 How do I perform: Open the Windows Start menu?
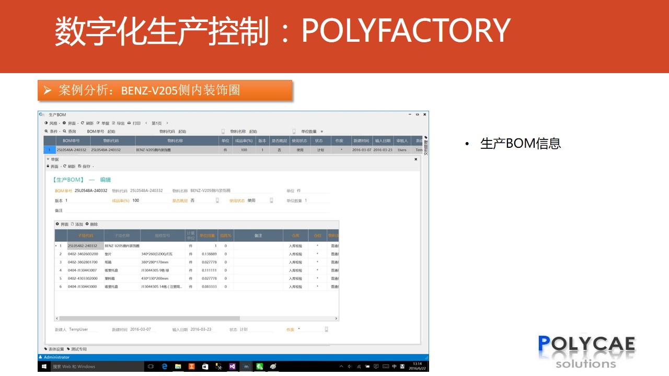pyautogui.click(x=44, y=367)
